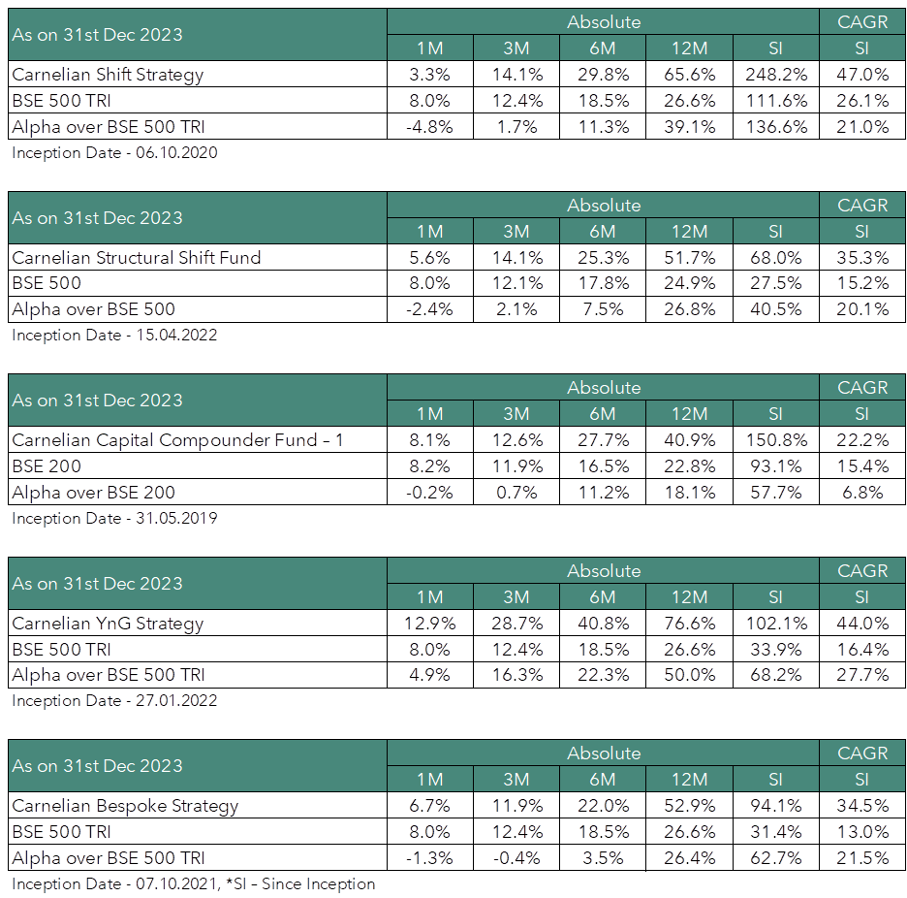
Task: Select the BSE 500 row label
Action: click(47, 283)
